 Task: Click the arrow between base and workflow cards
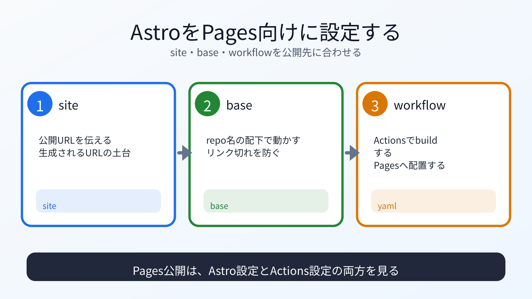pyautogui.click(x=352, y=153)
